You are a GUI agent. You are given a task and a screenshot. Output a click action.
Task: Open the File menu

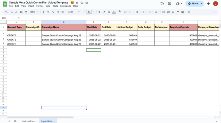tap(11, 6)
